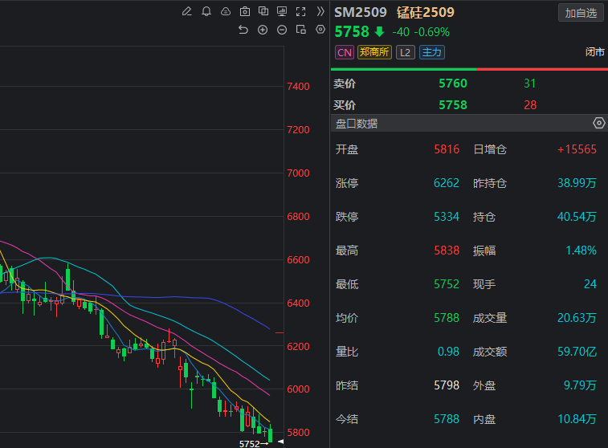Click the ask volume 31
This screenshot has height=448, width=608.
tap(529, 83)
